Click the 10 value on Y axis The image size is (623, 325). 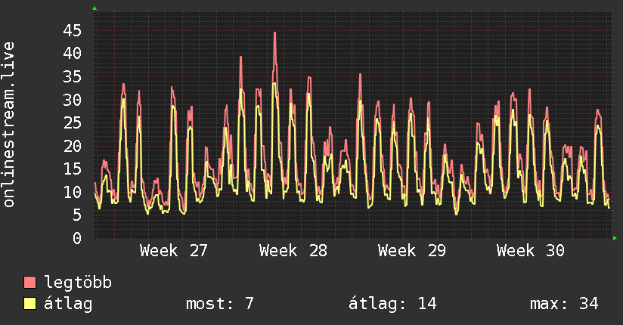[73, 192]
